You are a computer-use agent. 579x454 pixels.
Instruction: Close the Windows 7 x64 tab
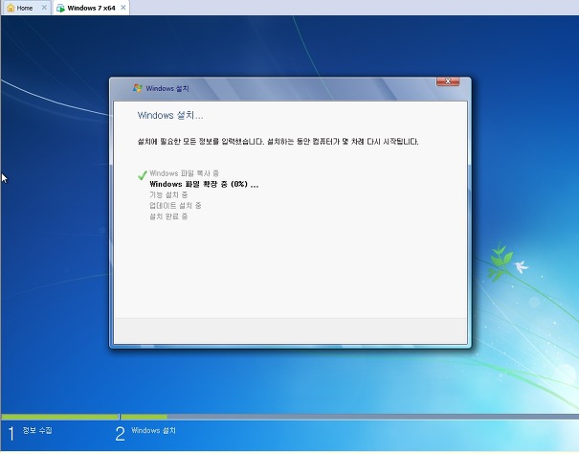(123, 8)
